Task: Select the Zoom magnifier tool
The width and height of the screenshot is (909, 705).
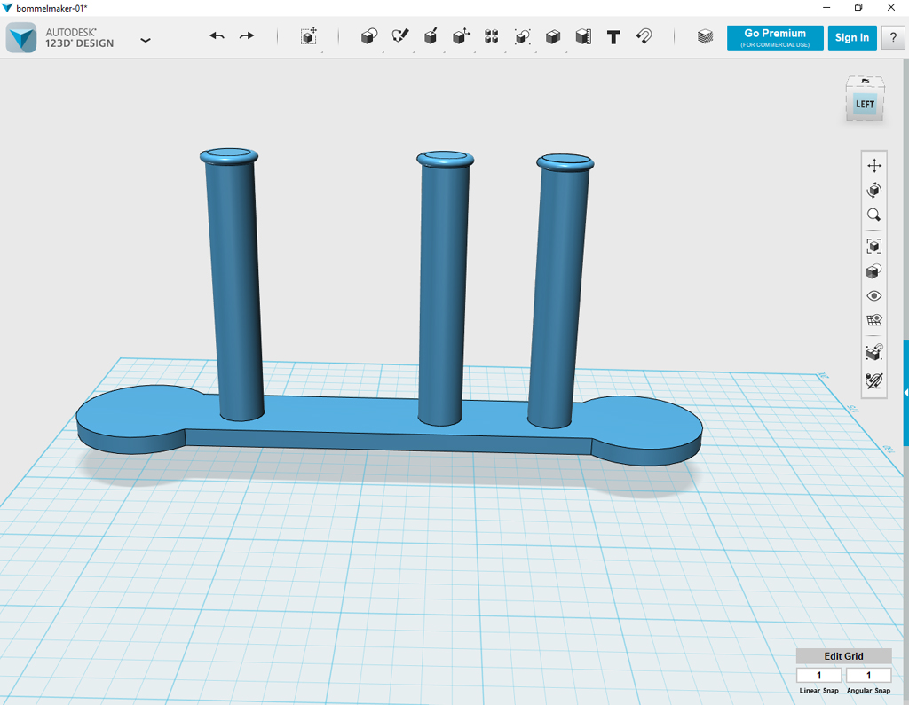Action: point(874,215)
